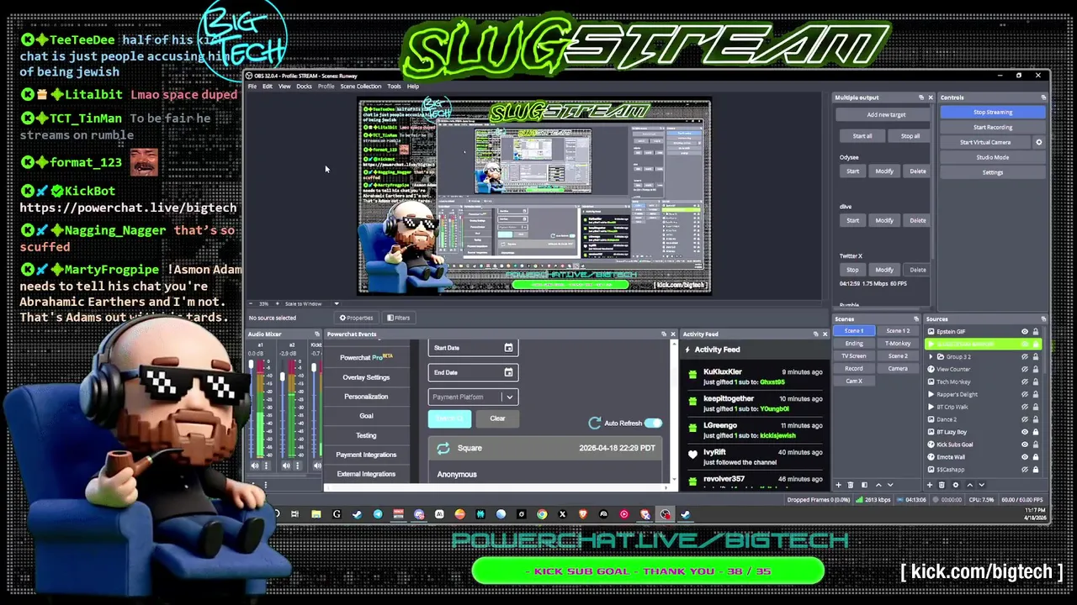Open a2 channel options three-dot menu
Screen dimensions: 1077x605
(298, 466)
